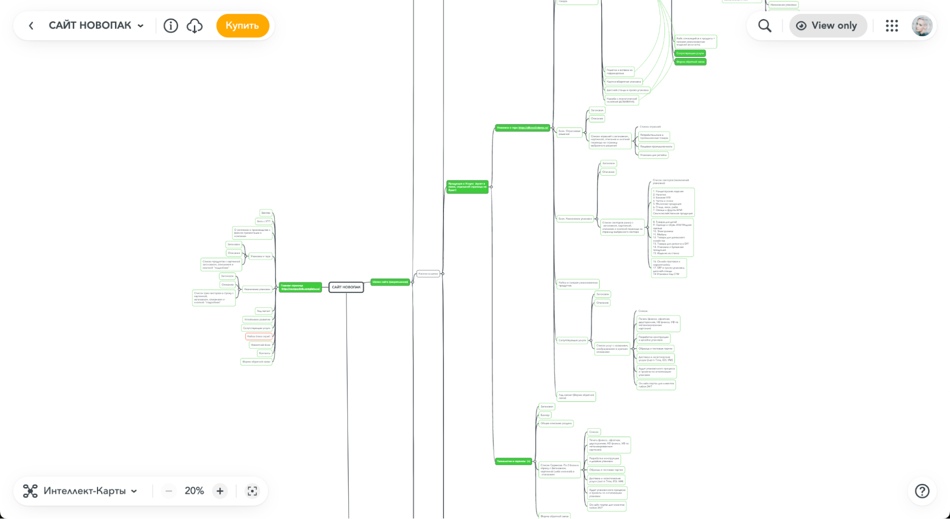Select the Список секторов рынка node
The image size is (950, 519).
click(622, 227)
